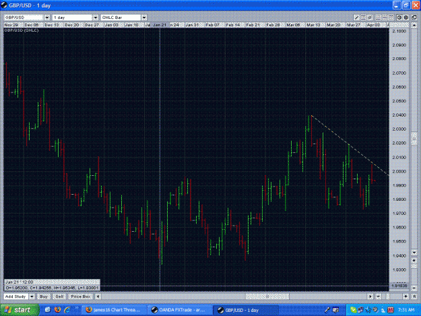Click the pen icon in the taskbar
Screen dimensions: 421x316
point(327,310)
